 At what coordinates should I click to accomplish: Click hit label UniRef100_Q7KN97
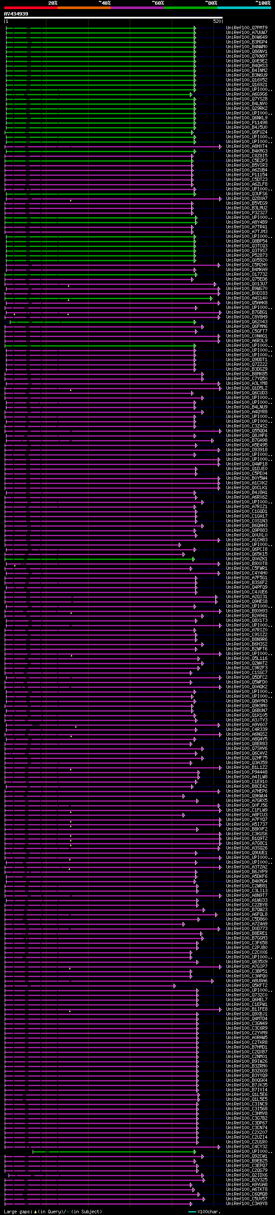point(247,56)
